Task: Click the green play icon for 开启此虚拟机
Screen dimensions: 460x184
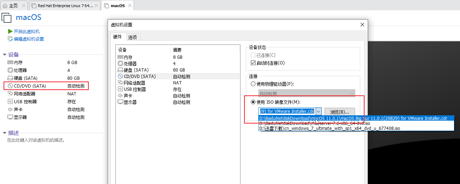Action: 10,32
